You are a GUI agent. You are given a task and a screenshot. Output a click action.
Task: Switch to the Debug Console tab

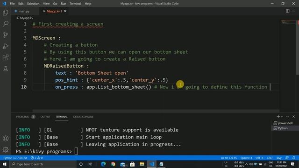[x=83, y=117]
